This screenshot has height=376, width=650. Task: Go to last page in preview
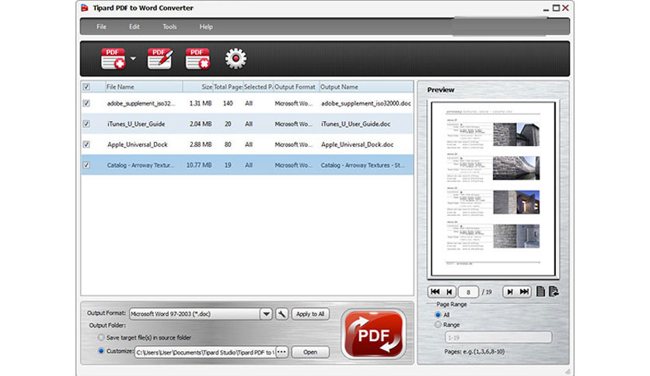tap(524, 292)
